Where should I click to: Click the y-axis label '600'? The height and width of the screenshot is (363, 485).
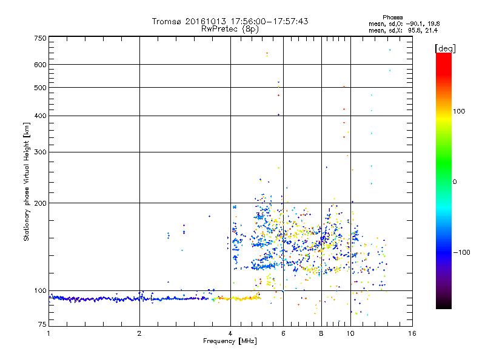pyautogui.click(x=40, y=65)
